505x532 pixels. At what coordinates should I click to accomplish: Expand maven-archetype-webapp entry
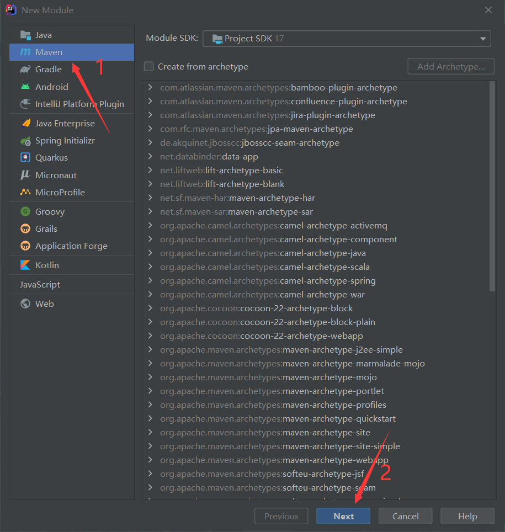[150, 460]
